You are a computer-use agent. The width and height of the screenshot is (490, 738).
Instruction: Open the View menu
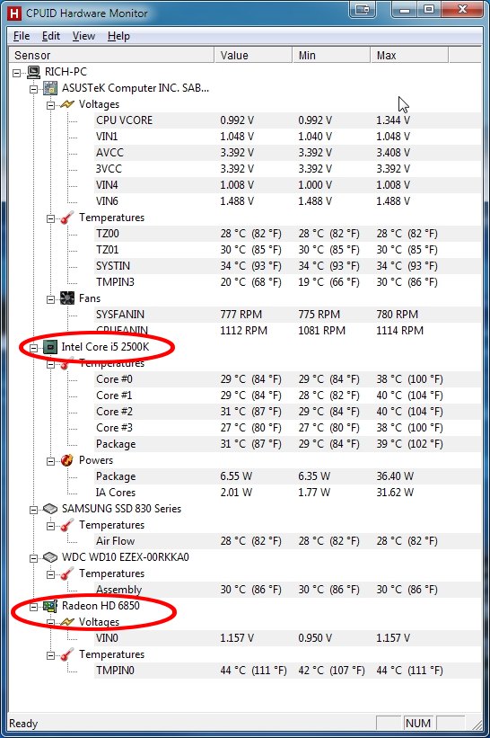(83, 36)
